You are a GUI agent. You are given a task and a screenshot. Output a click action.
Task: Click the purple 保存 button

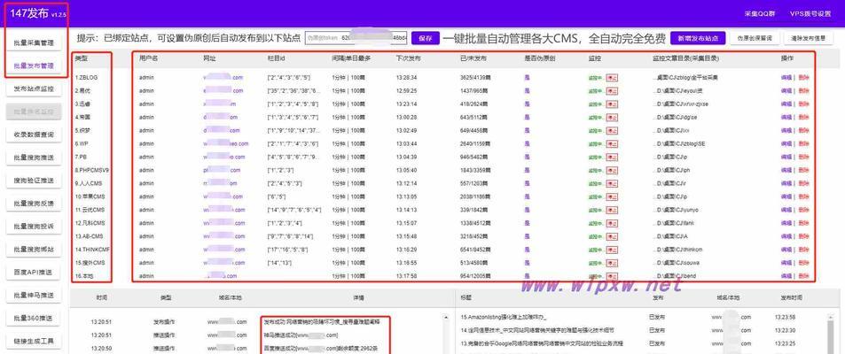[x=426, y=38]
